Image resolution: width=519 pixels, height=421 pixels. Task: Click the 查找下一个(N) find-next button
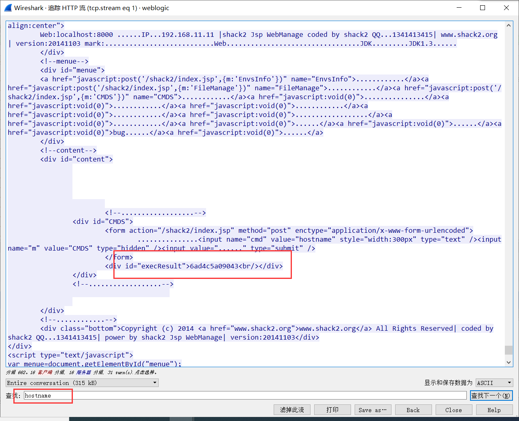tap(491, 395)
